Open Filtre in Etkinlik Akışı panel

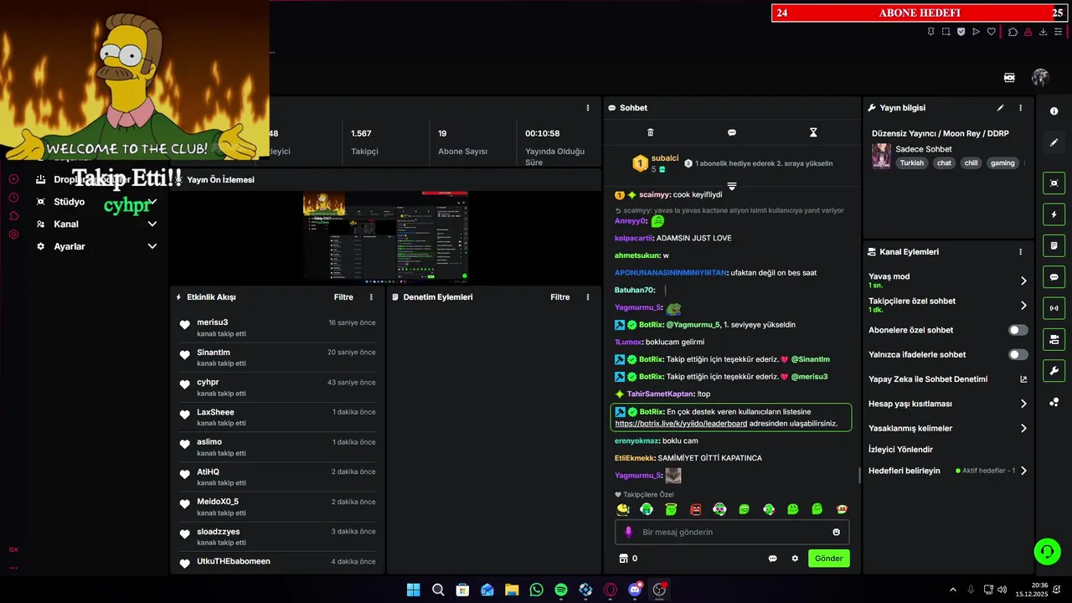343,297
